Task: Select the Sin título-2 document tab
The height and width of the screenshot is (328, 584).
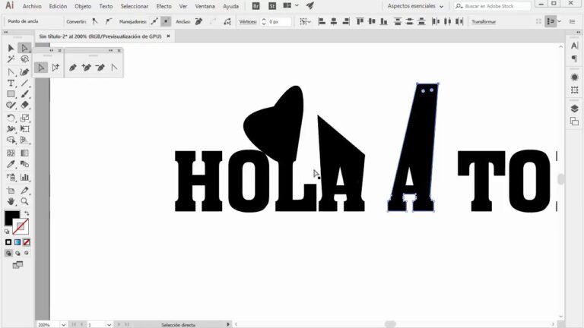Action: point(100,36)
